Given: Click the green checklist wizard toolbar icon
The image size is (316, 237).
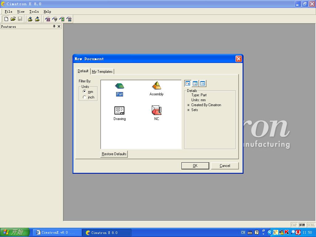Looking at the screenshot, I should tap(62, 19).
